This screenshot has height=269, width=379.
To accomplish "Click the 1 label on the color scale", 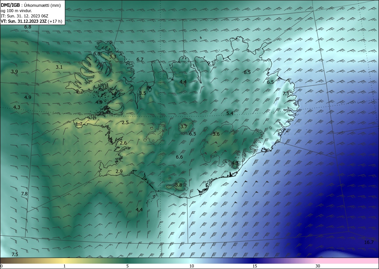I will click(x=64, y=266).
